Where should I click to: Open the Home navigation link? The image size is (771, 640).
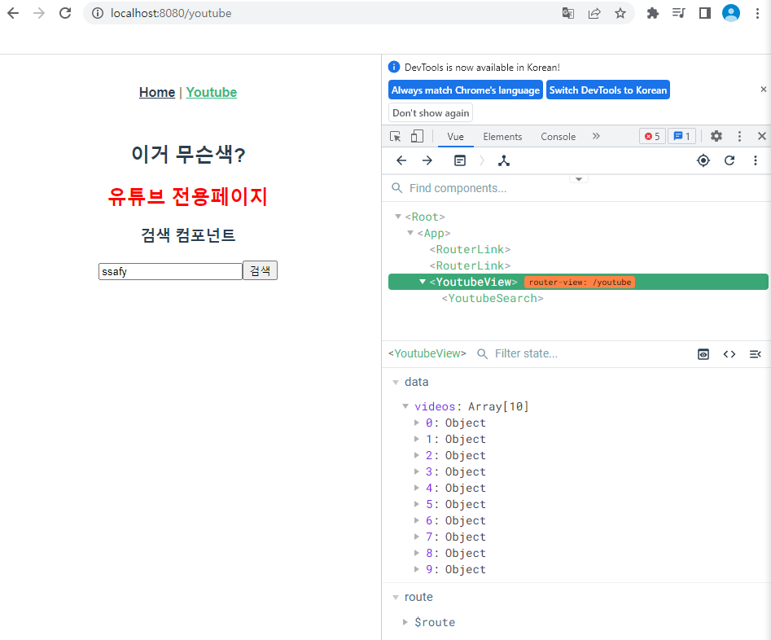157,92
